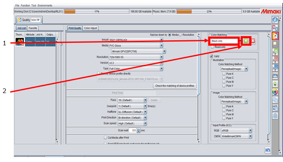
Task: Open the green image edit sidebar icon
Action: click(x=275, y=52)
